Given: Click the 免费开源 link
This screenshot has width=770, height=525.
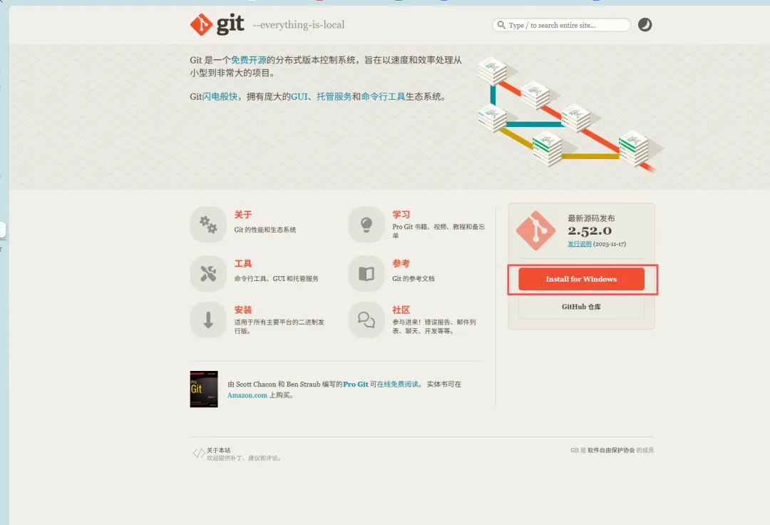Looking at the screenshot, I should (249, 60).
